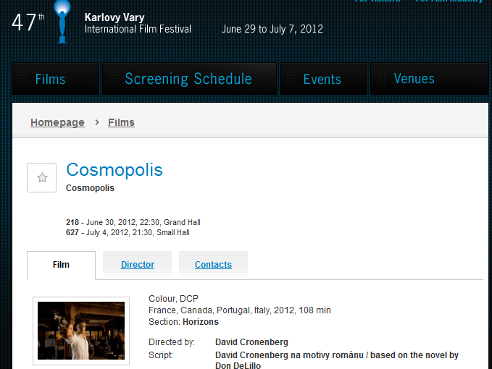This screenshot has width=492, height=369.
Task: Go to the Events menu section
Action: pyautogui.click(x=322, y=80)
